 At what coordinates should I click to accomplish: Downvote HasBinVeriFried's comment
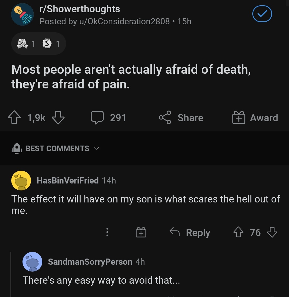(x=272, y=232)
